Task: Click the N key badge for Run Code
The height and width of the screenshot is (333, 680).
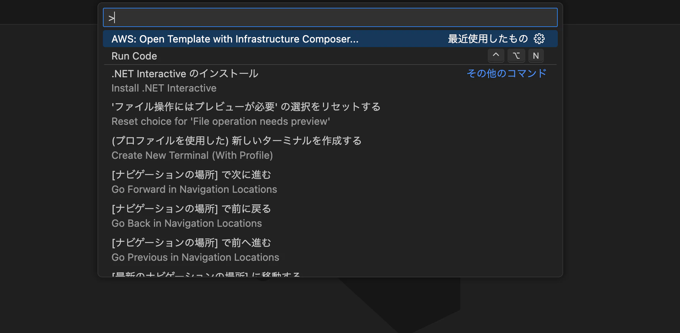Action: [536, 56]
